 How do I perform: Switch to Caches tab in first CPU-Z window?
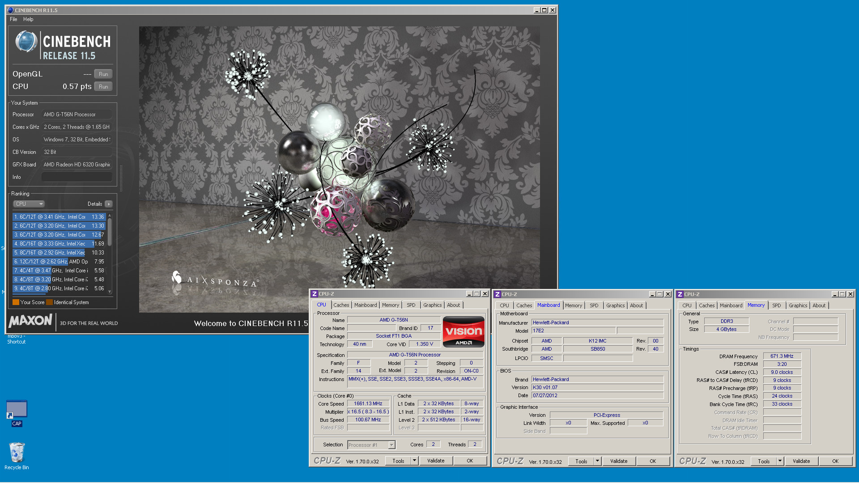coord(341,305)
